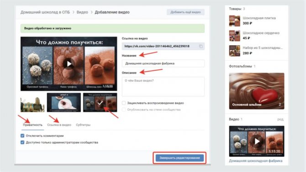Toggle Опубликовать на стене сообщества checkbox
This screenshot has width=306, height=172.
[x=124, y=109]
